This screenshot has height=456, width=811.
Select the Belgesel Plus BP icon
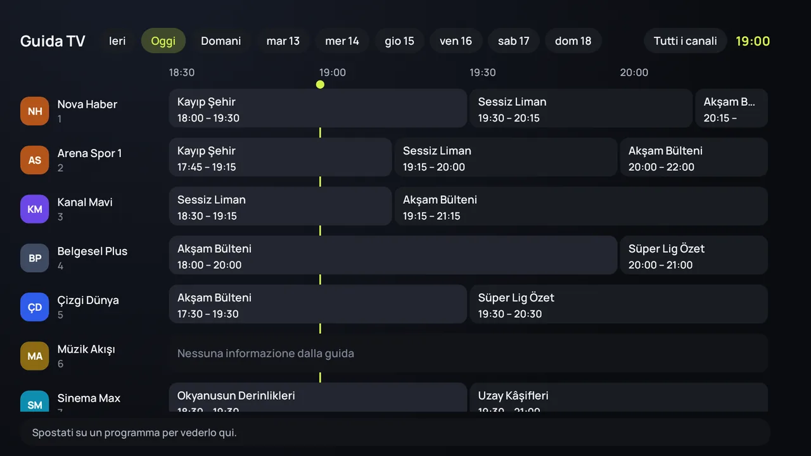[34, 258]
